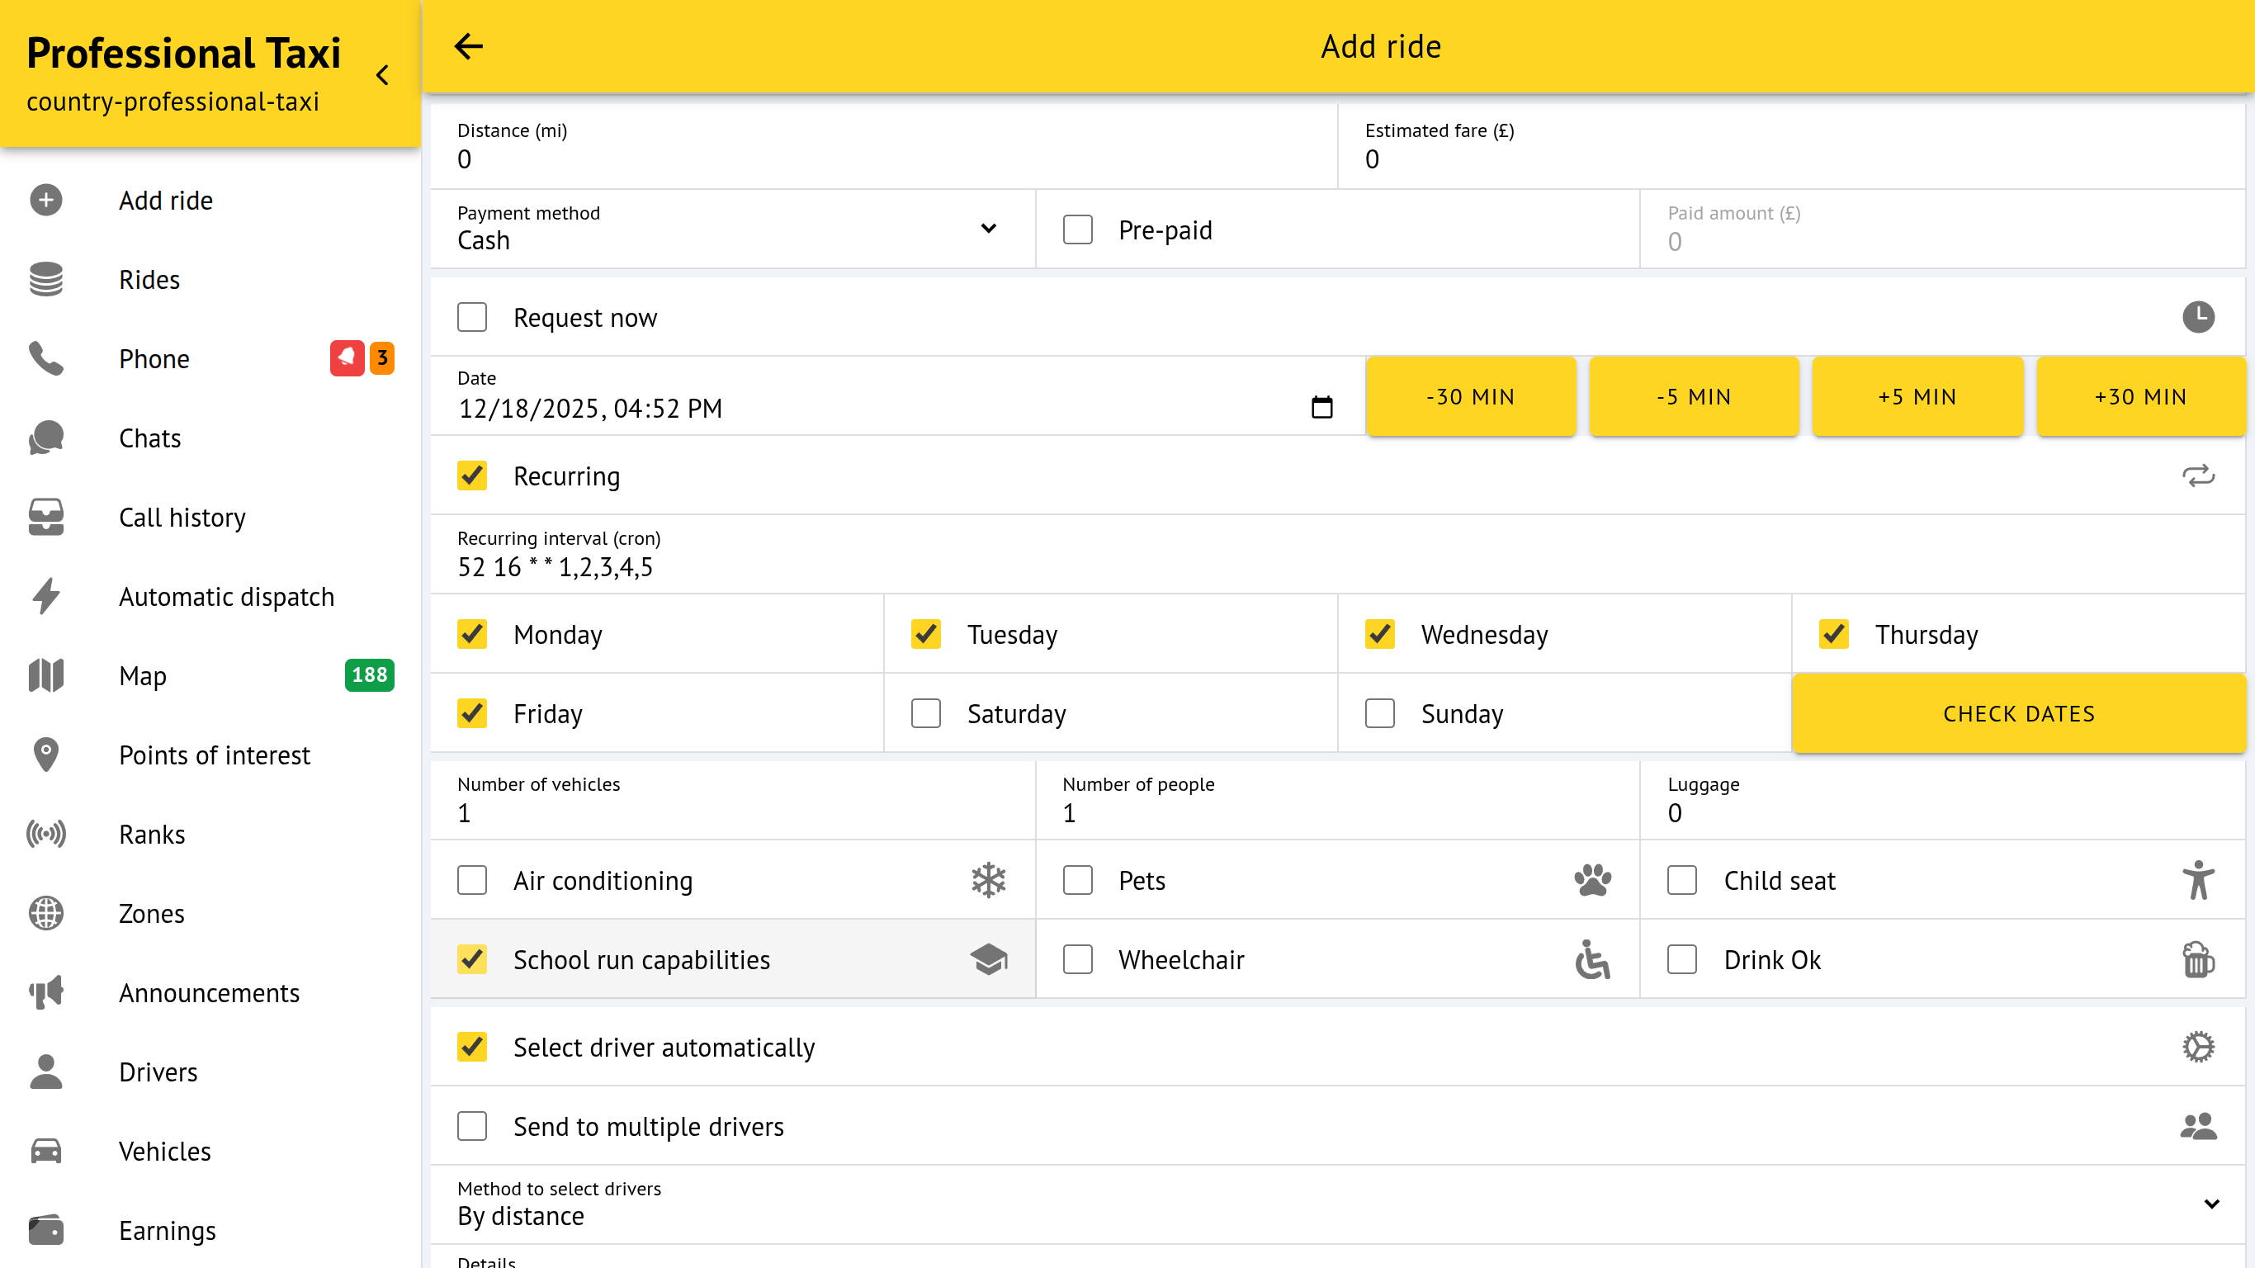This screenshot has height=1268, width=2255.
Task: Click the +30 MIN button
Action: (2139, 397)
